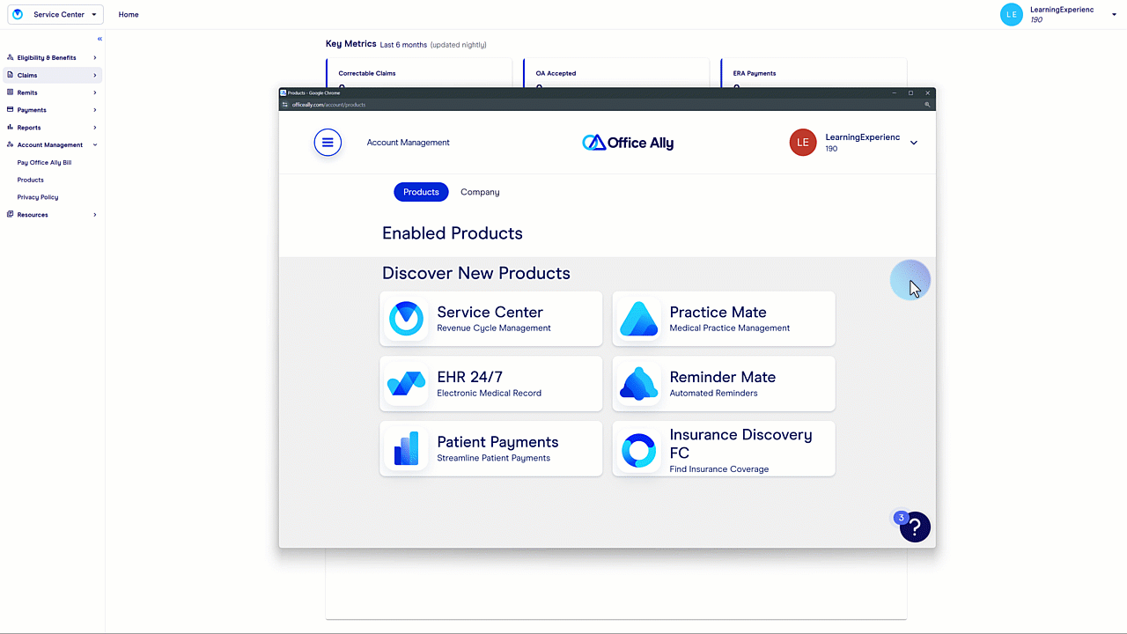1127x634 pixels.
Task: Click the Discover New Products heading
Action: pos(476,273)
